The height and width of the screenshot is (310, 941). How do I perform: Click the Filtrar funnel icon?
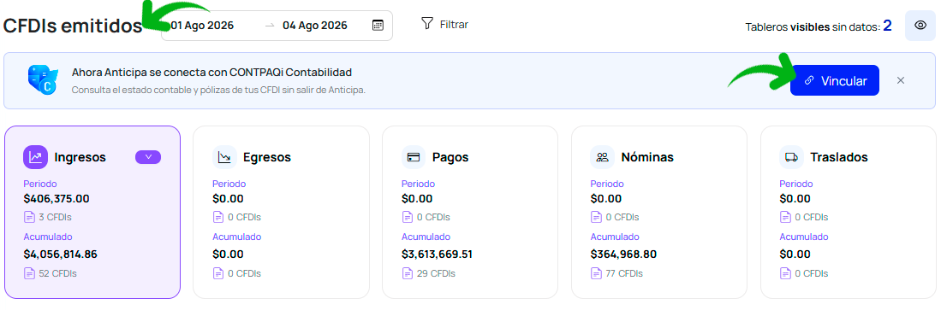click(x=426, y=24)
